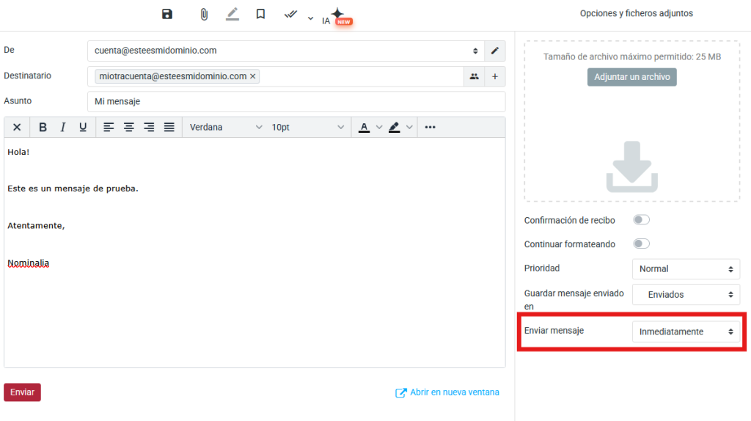Toggle the Continuar formateando switch
The image size is (751, 421).
641,244
